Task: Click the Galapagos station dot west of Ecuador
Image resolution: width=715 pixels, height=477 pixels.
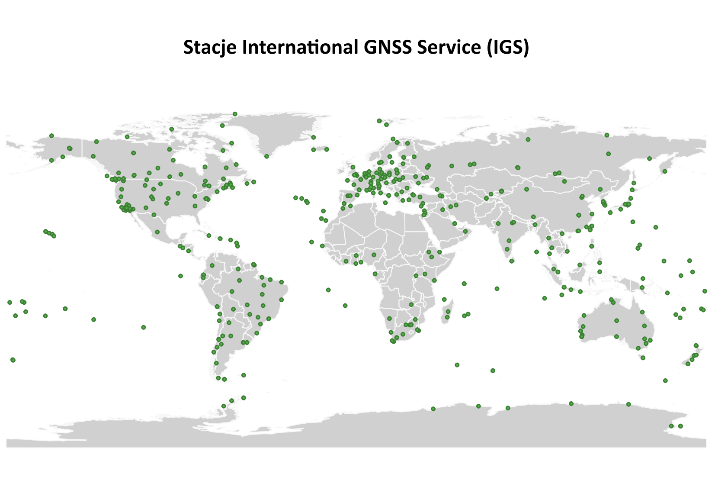Action: click(x=180, y=276)
